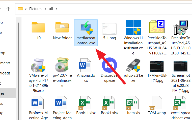This screenshot has height=120, width=192.
Task: Click the TOM.webp file name
Action: pyautogui.click(x=157, y=113)
